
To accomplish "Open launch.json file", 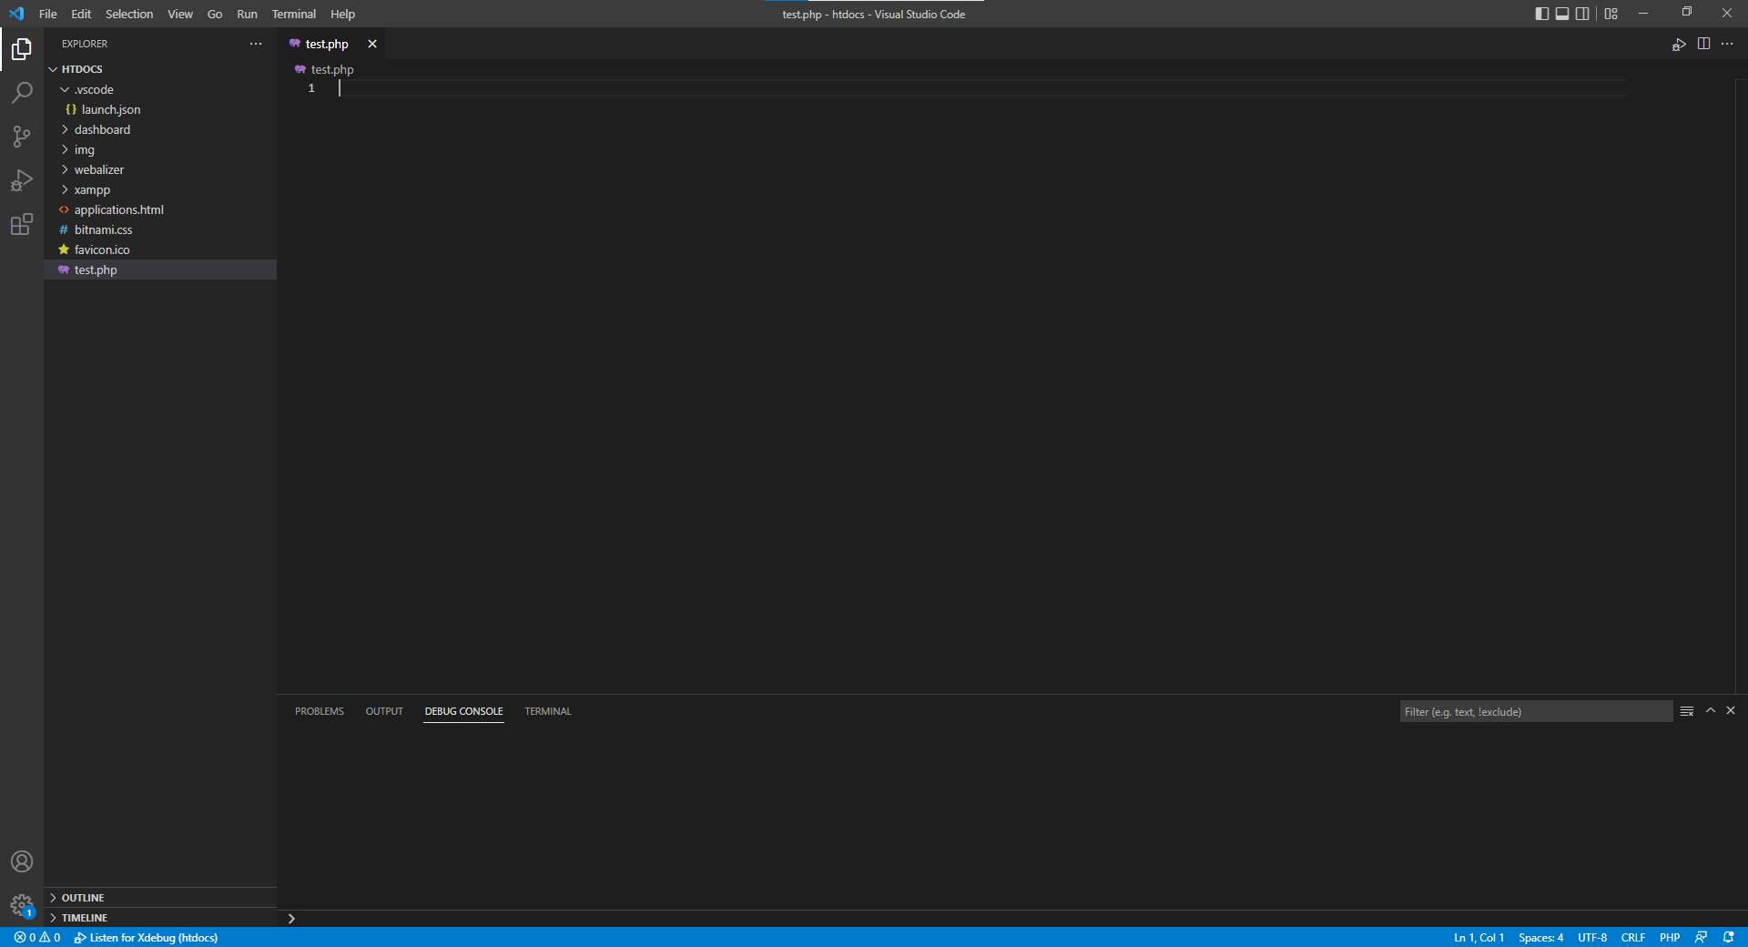I will coord(160,109).
